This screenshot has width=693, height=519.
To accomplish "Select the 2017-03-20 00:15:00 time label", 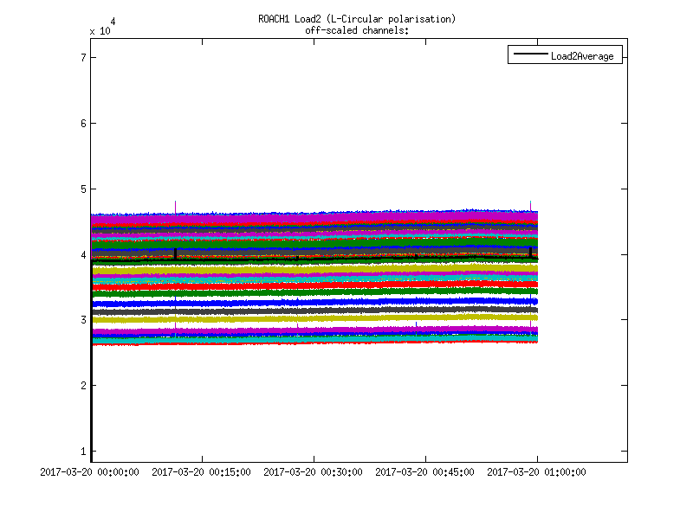I will (x=202, y=472).
